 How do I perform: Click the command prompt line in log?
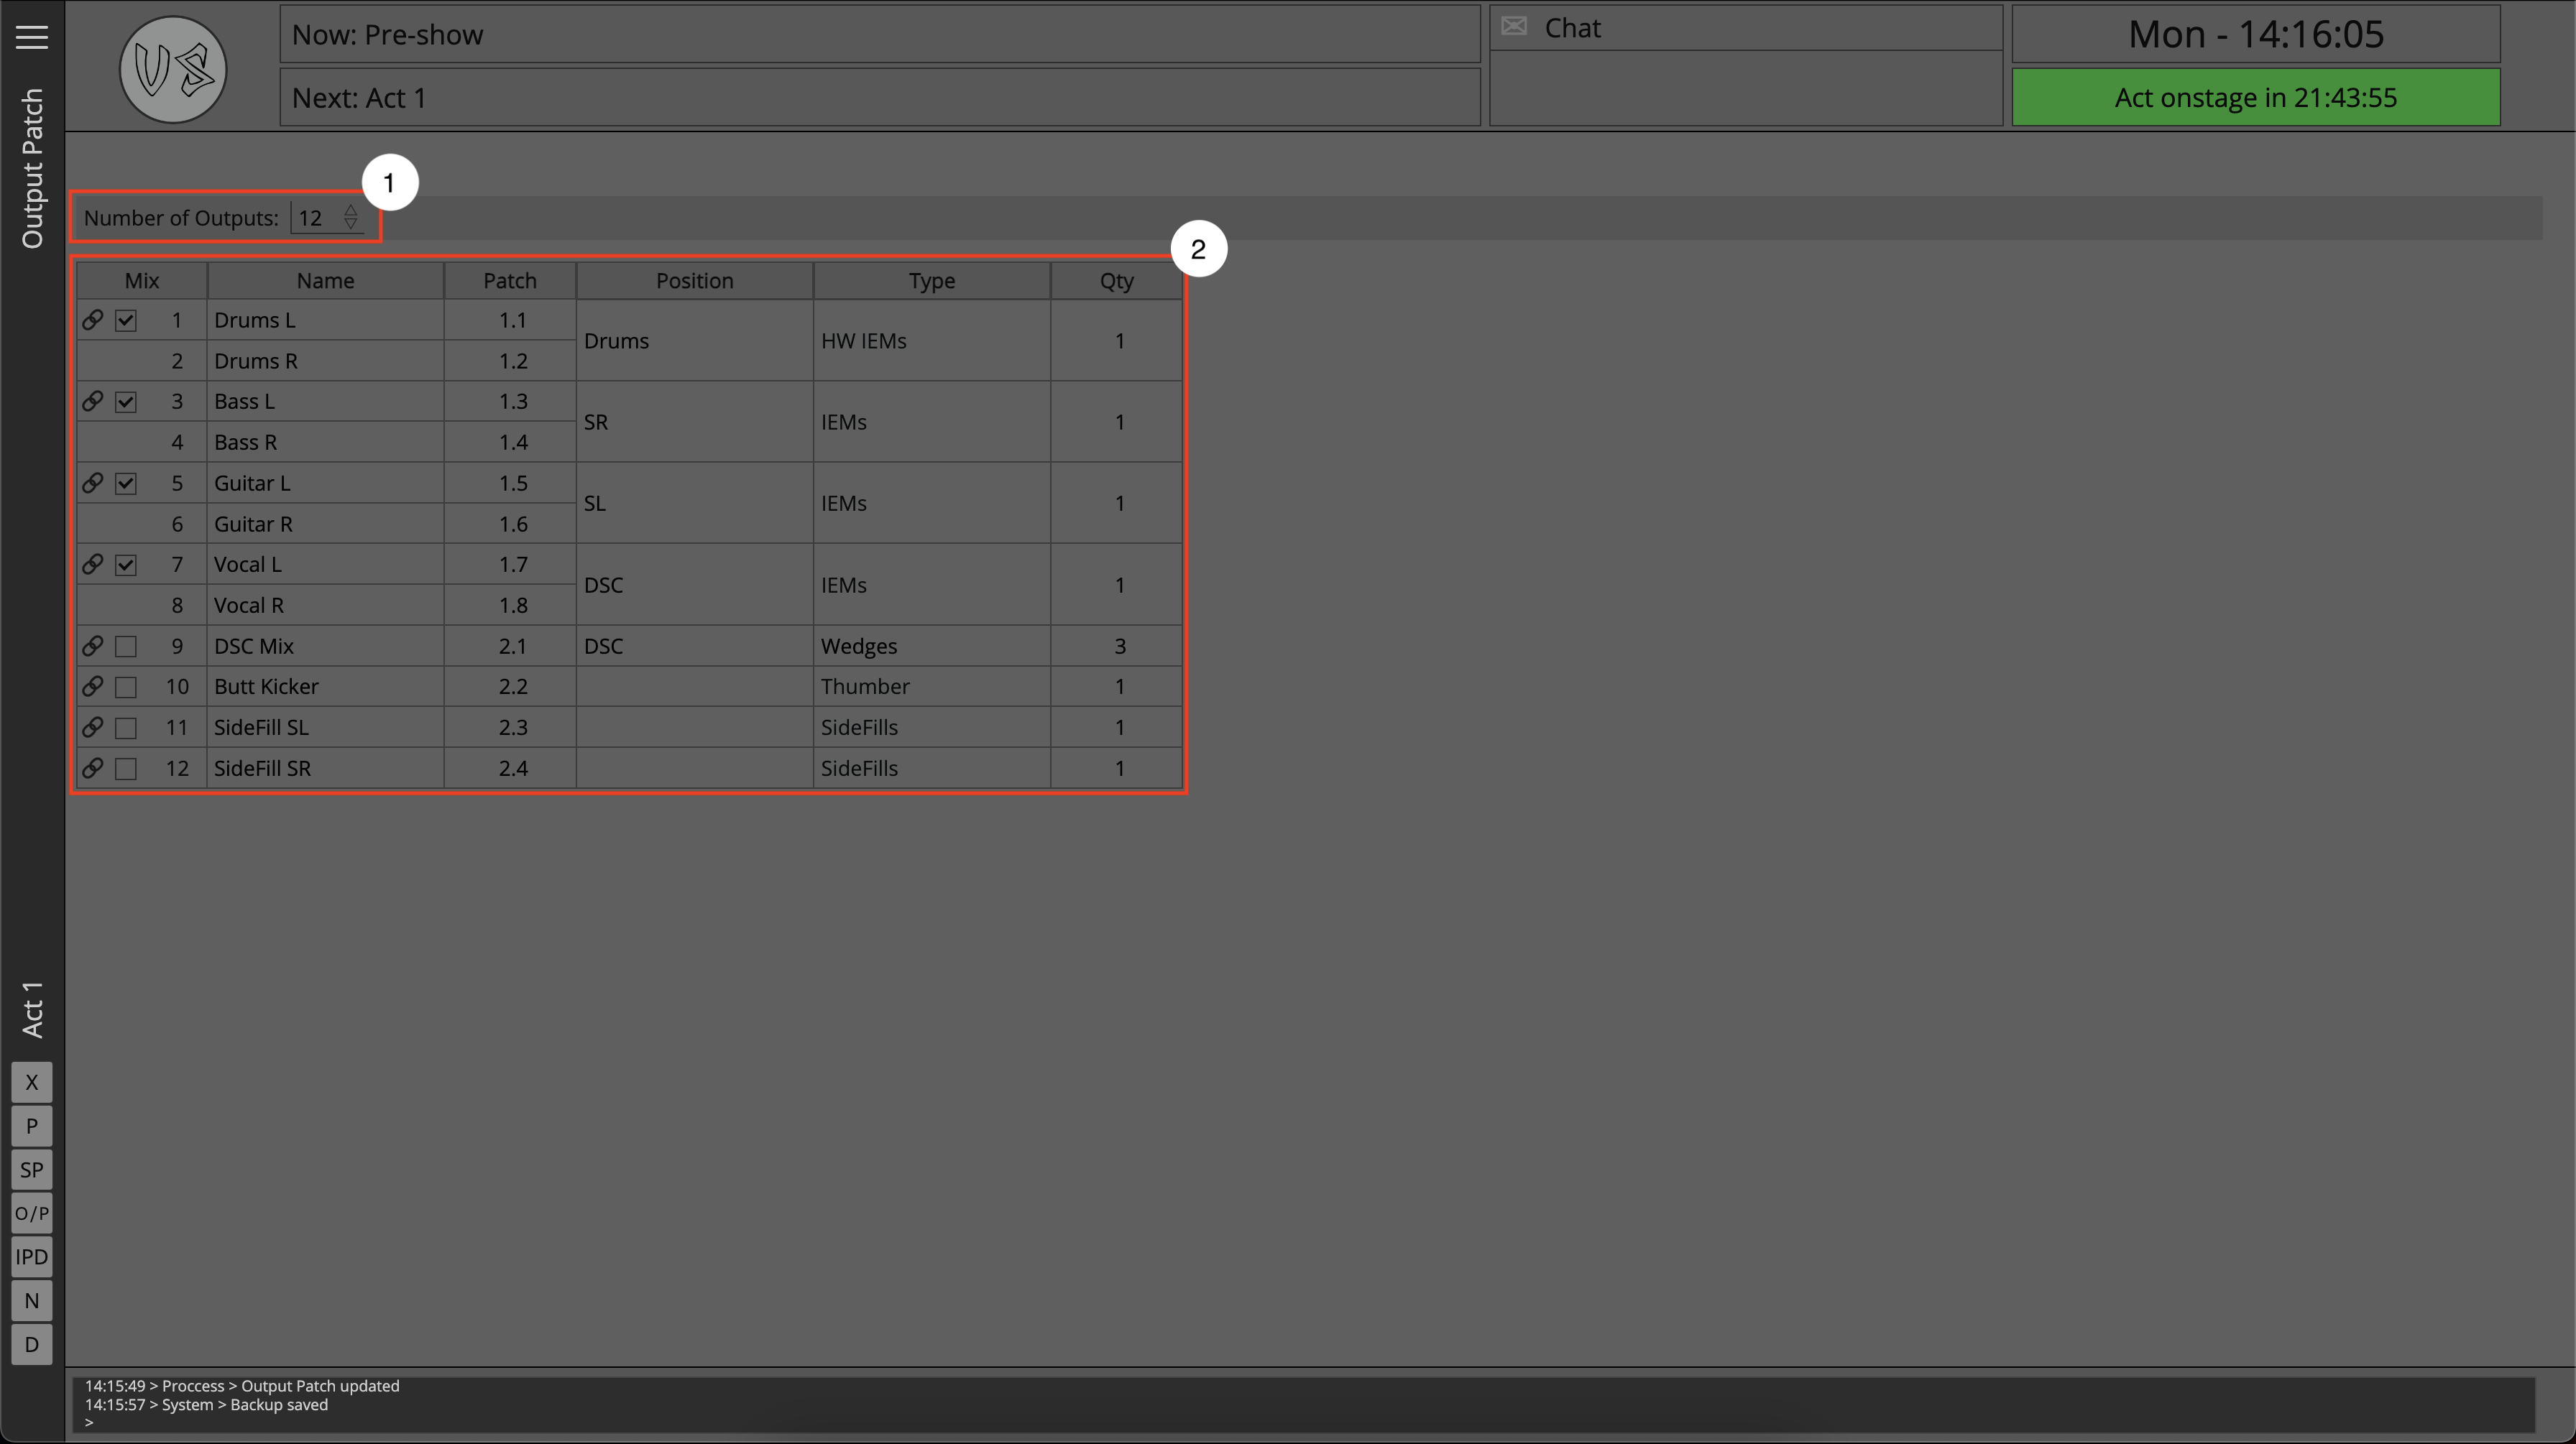89,1423
